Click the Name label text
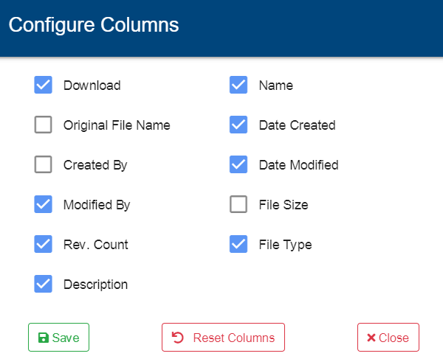Image resolution: width=443 pixels, height=359 pixels. point(276,86)
